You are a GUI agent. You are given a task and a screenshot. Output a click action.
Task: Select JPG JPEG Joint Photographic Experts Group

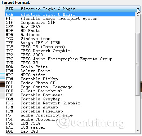[70, 59]
